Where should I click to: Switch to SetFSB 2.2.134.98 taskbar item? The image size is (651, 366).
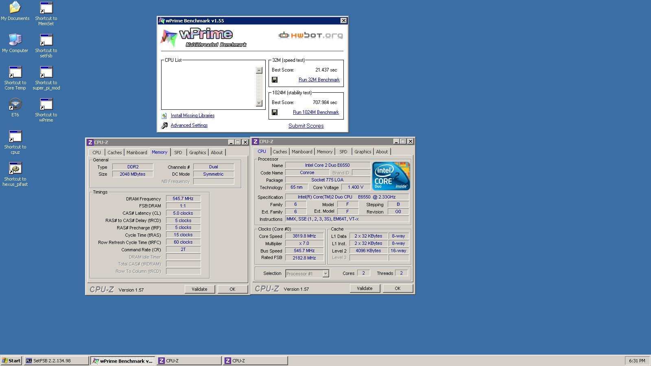click(56, 361)
